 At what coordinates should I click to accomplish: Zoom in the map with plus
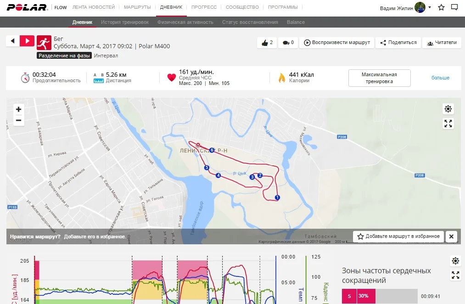click(19, 109)
